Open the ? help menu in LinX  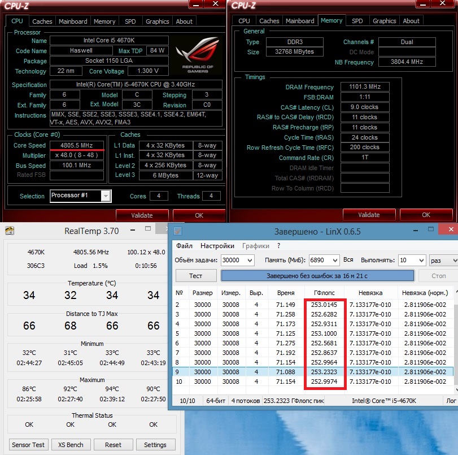(278, 246)
